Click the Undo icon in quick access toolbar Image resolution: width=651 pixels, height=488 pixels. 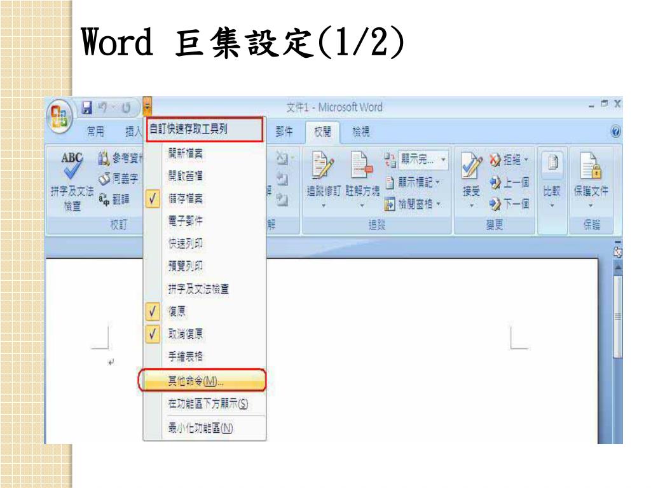click(x=104, y=107)
